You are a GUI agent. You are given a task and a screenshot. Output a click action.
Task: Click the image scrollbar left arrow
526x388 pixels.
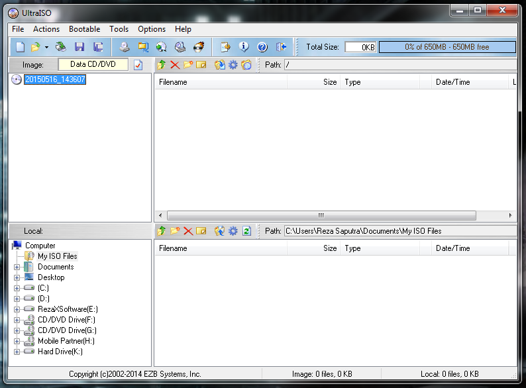click(160, 215)
